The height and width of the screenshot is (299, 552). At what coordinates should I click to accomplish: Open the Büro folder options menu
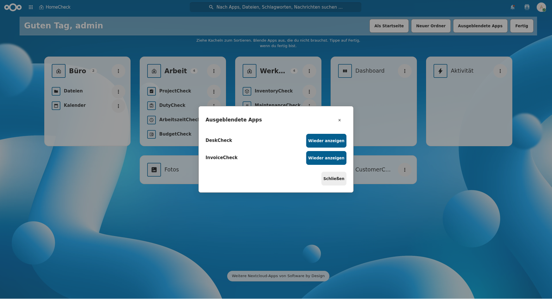(118, 71)
